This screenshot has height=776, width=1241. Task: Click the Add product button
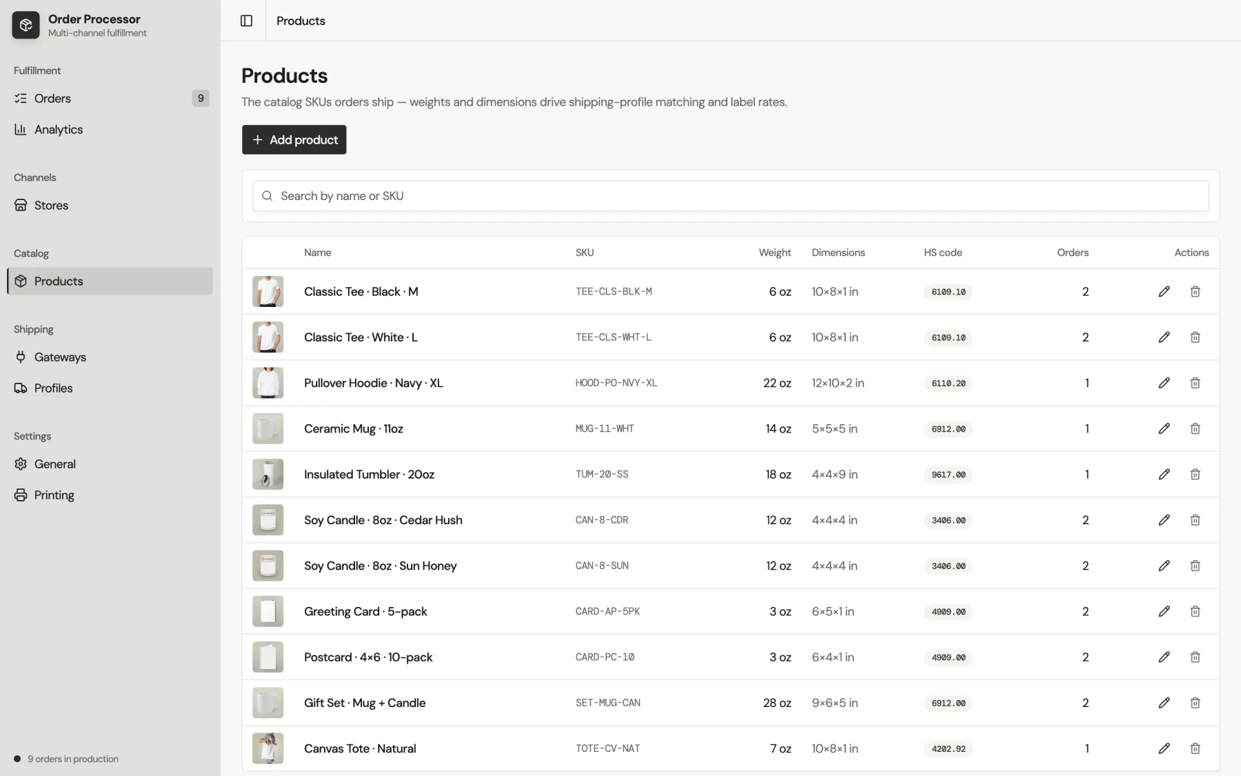(x=294, y=139)
